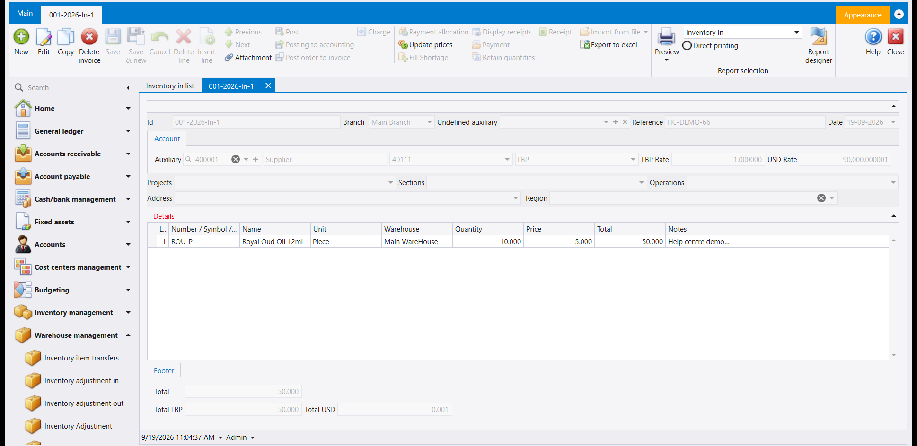Click the Edit pencil icon
The image size is (917, 446).
(x=44, y=37)
